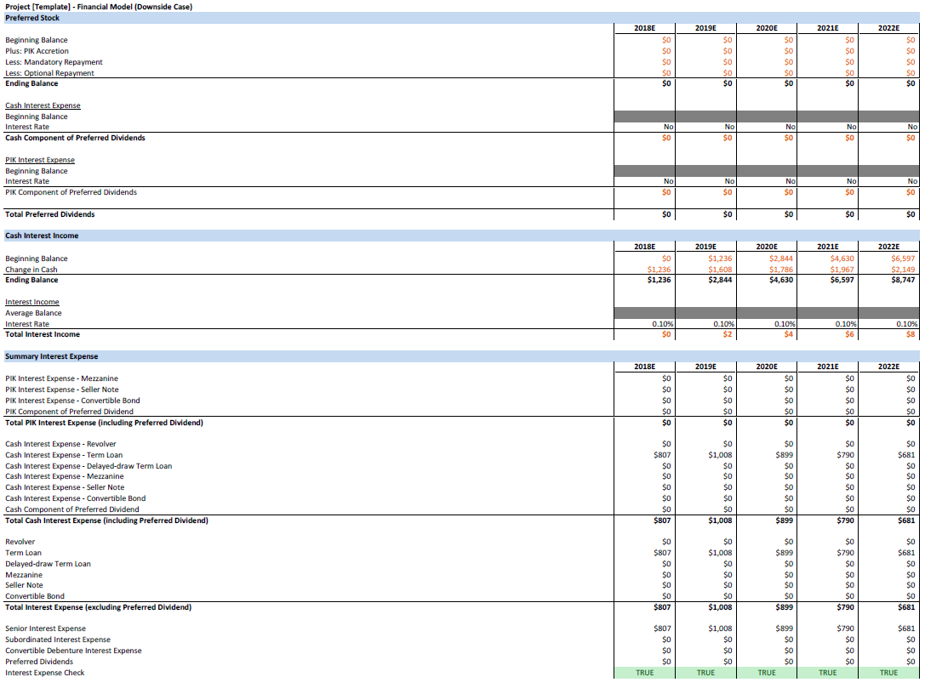Select the $8,747 Ending Balance cell
925x688 pixels.
900,280
